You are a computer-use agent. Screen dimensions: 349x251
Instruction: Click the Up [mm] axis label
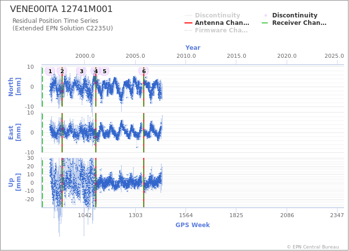14,182
